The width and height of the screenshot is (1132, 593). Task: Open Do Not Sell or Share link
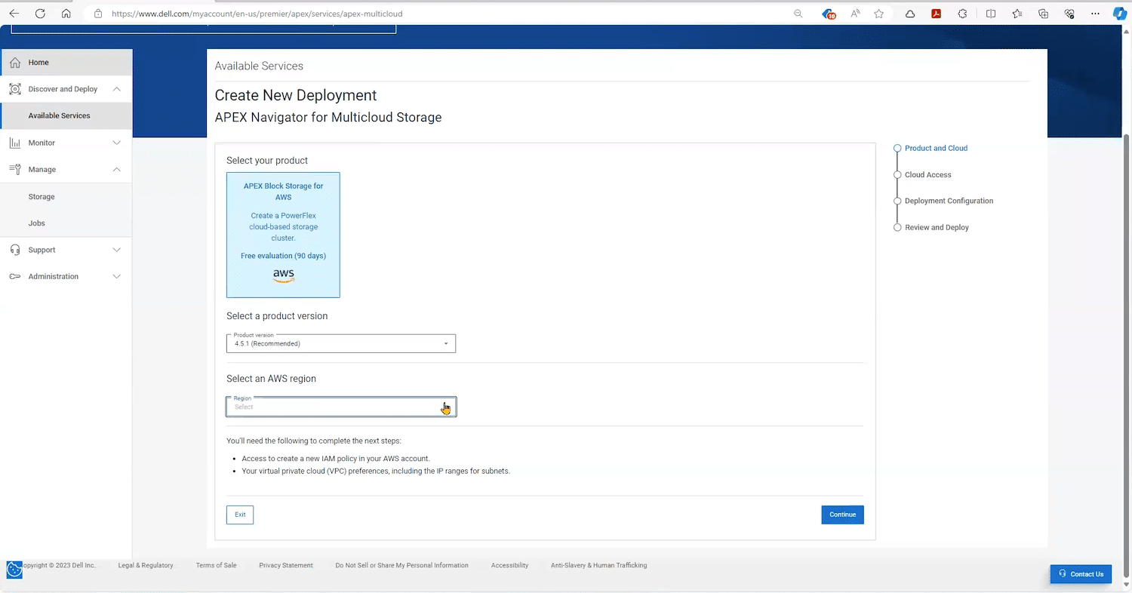point(401,565)
